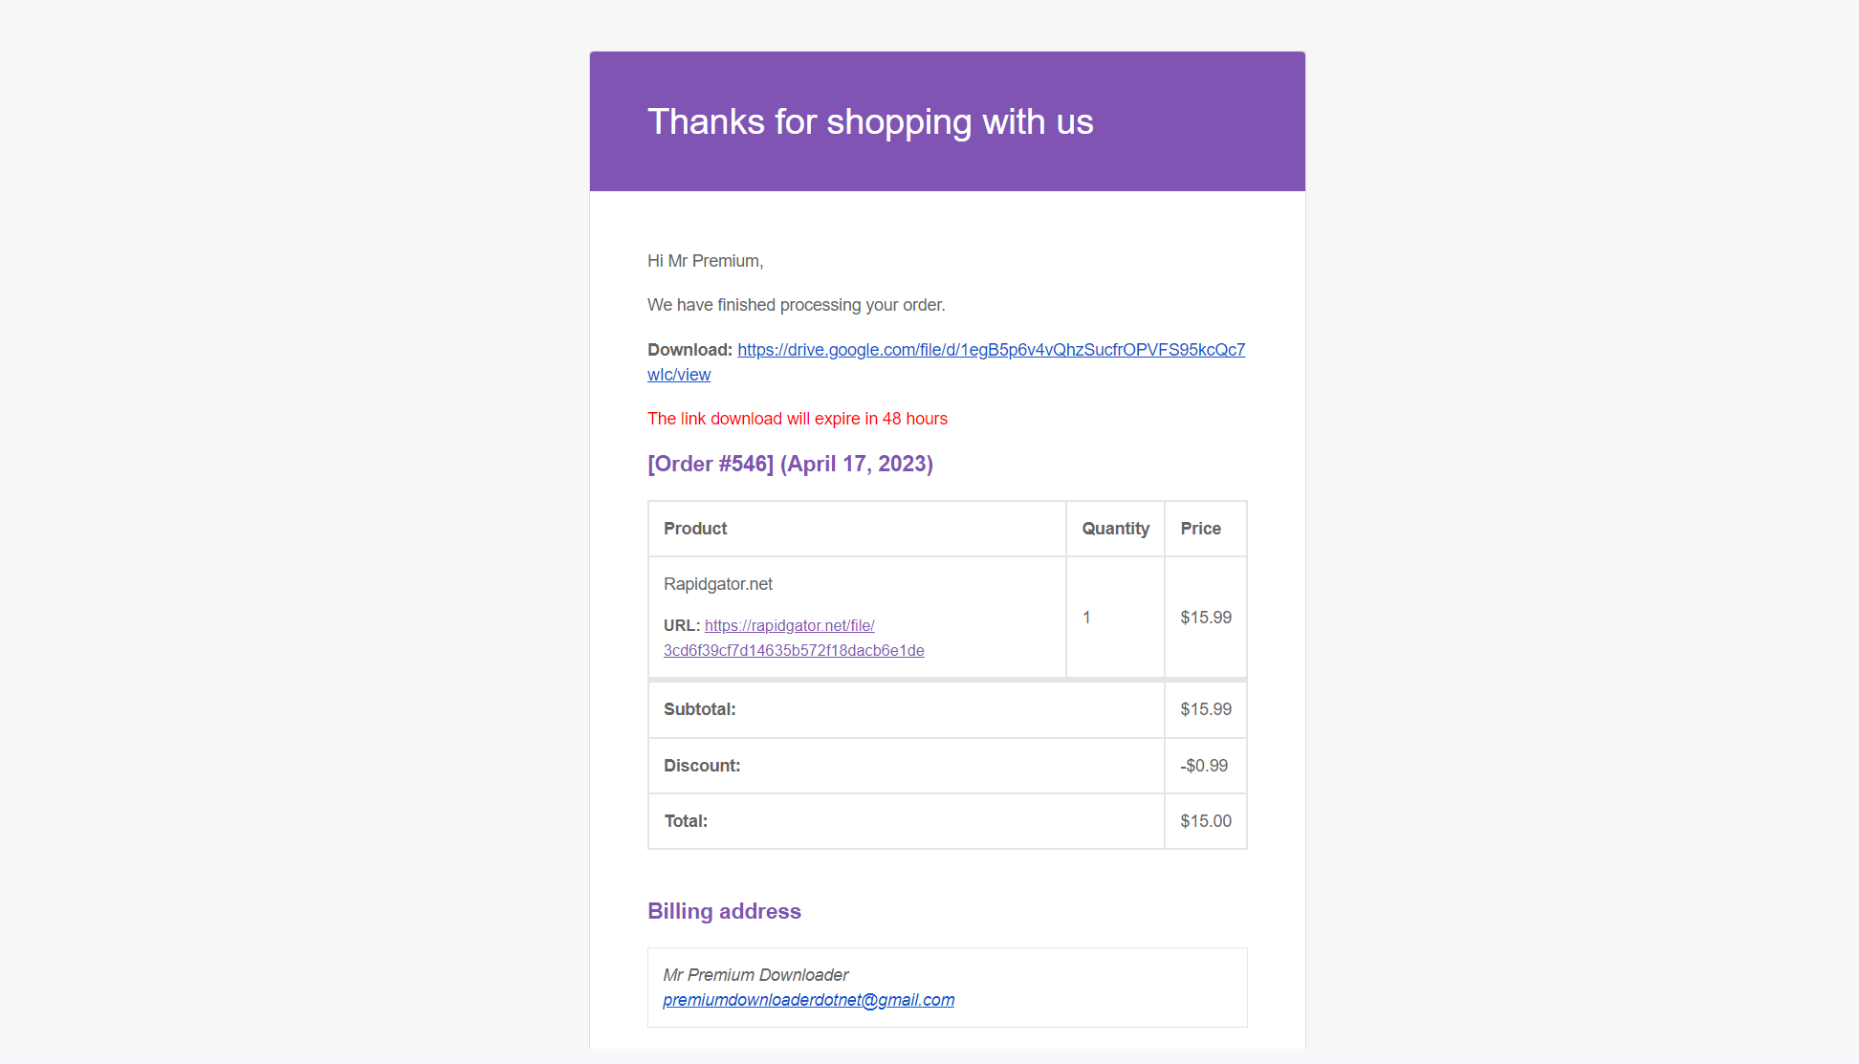Click the red link expiry warning text
The height and width of the screenshot is (1064, 1859).
(x=798, y=419)
